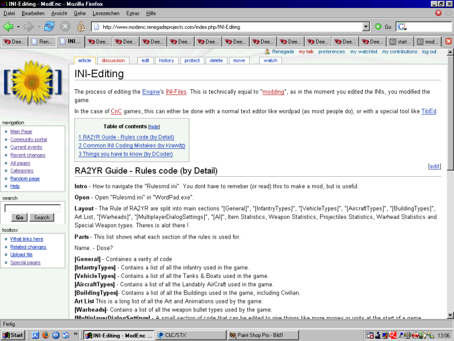
Task: Open Special pages in toolbox
Action: 26,263
